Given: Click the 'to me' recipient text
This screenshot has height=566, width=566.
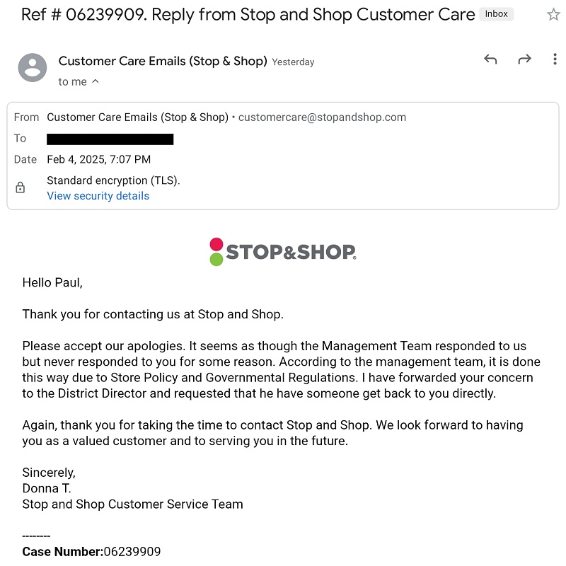Looking at the screenshot, I should click(73, 82).
